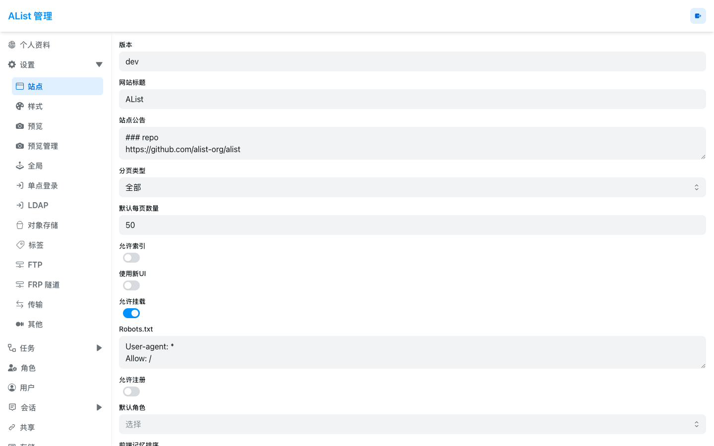
Task: Click the 版本 input field
Action: [x=413, y=61]
